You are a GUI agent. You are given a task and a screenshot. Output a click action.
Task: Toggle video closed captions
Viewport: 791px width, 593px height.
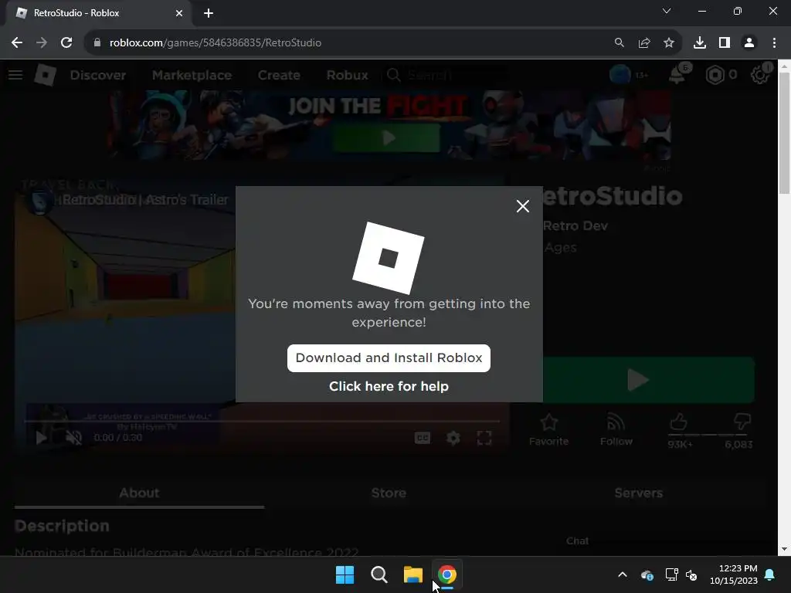point(423,438)
